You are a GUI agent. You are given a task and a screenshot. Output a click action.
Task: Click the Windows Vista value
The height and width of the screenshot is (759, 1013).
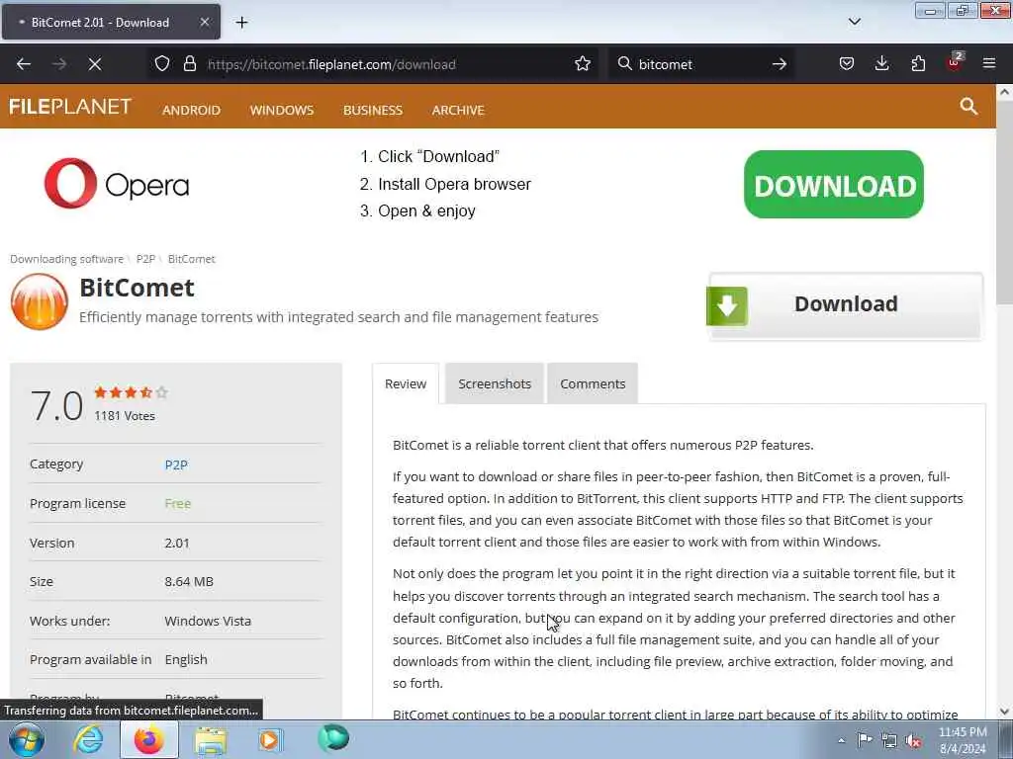coord(208,621)
